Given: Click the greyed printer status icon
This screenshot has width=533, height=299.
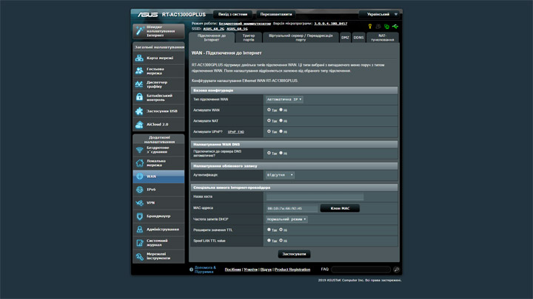Looking at the screenshot, I should point(378,26).
